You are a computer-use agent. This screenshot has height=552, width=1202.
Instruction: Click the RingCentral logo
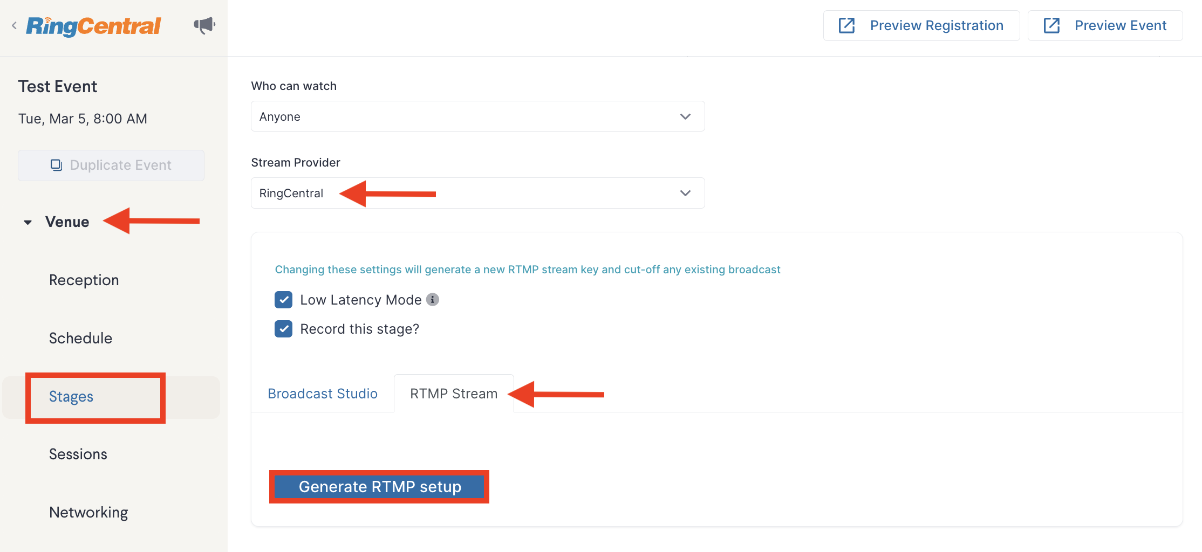[x=93, y=25]
